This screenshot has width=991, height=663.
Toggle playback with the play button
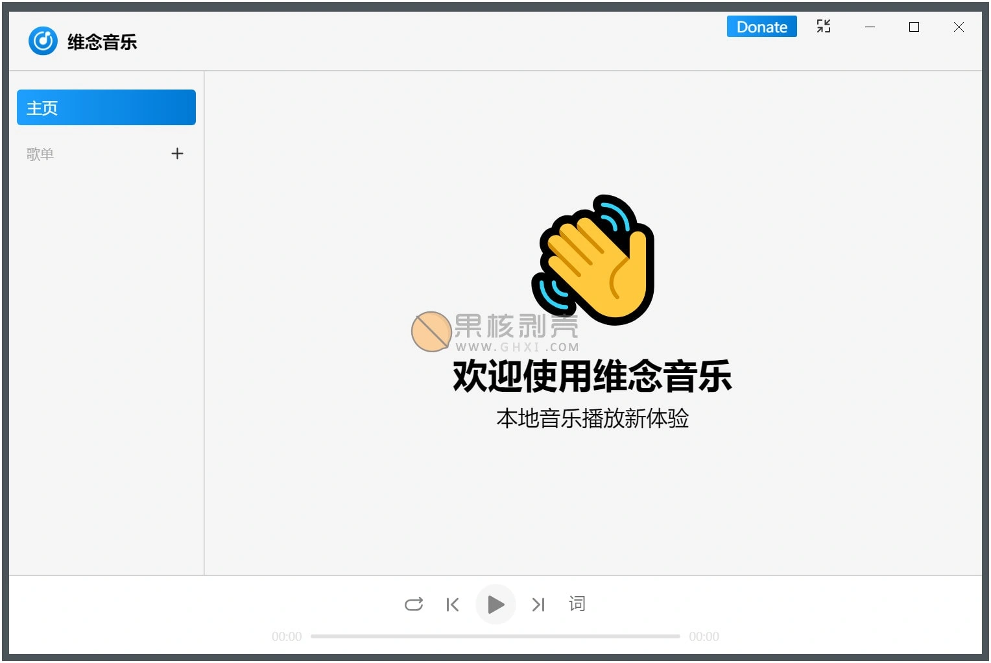495,604
